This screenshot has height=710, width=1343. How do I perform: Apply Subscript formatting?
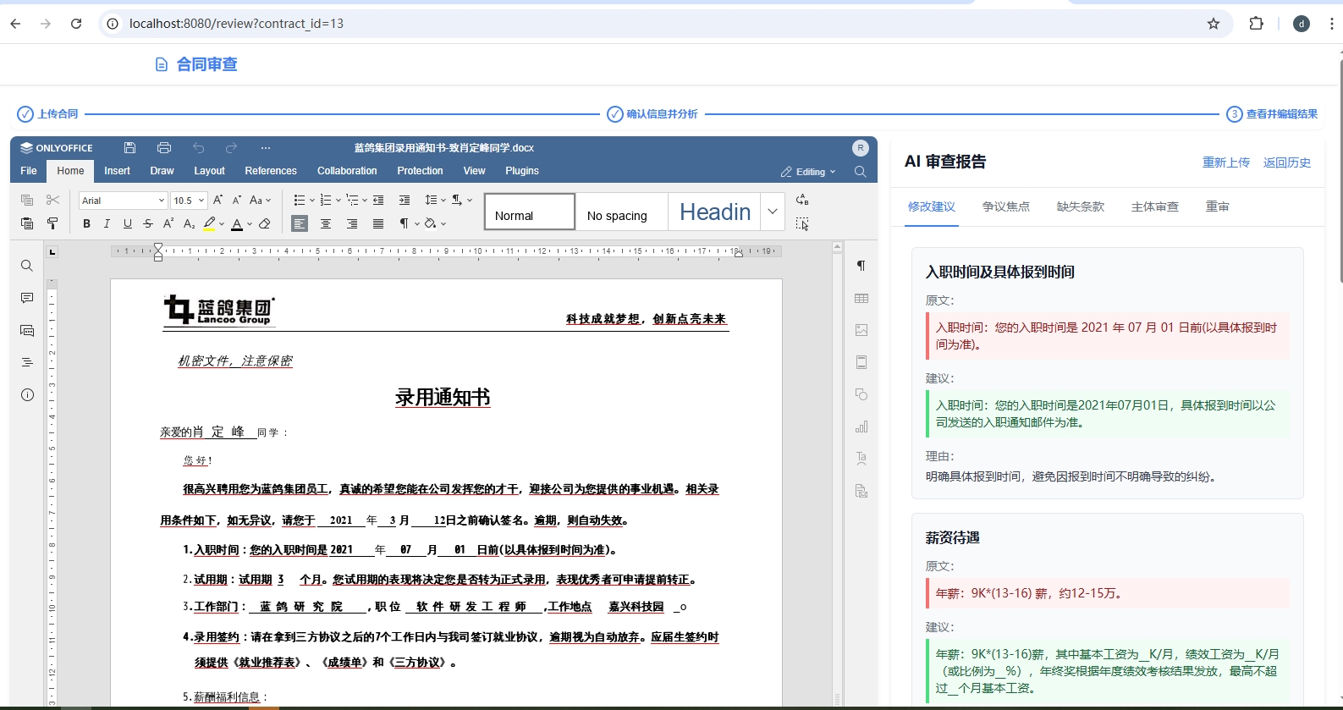click(x=189, y=223)
